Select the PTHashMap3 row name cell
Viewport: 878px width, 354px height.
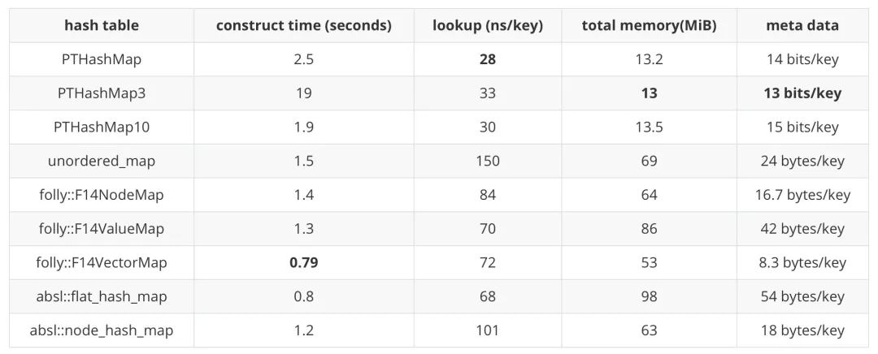pyautogui.click(x=102, y=93)
